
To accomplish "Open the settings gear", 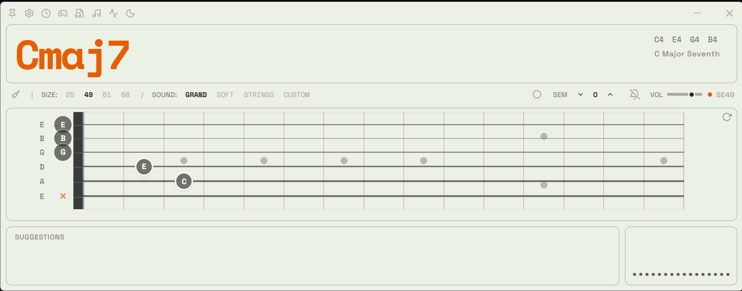I will 29,13.
